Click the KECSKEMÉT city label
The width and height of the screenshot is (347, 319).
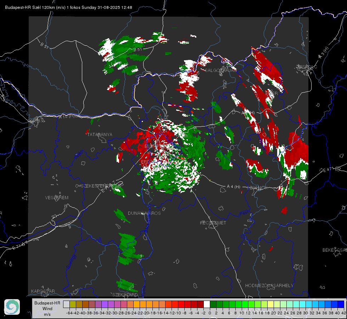pyautogui.click(x=213, y=223)
